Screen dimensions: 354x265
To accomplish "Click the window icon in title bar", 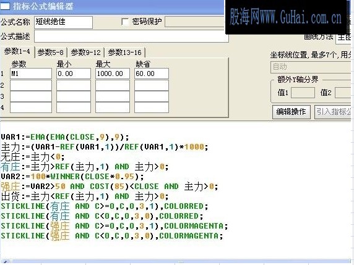I will click(x=5, y=6).
